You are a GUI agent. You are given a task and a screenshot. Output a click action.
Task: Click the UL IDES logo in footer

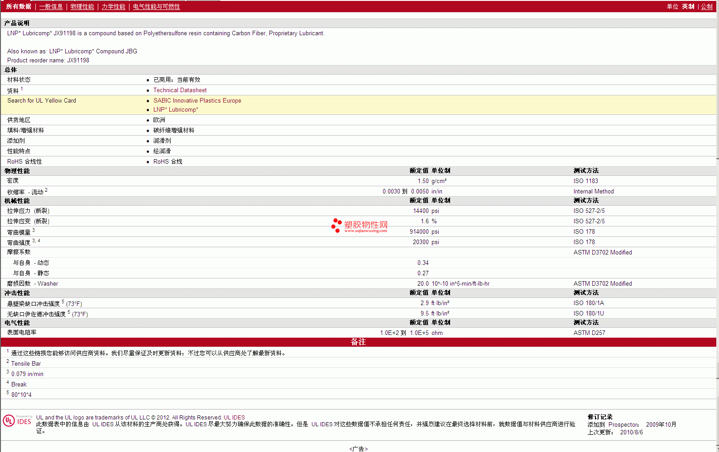[x=18, y=421]
